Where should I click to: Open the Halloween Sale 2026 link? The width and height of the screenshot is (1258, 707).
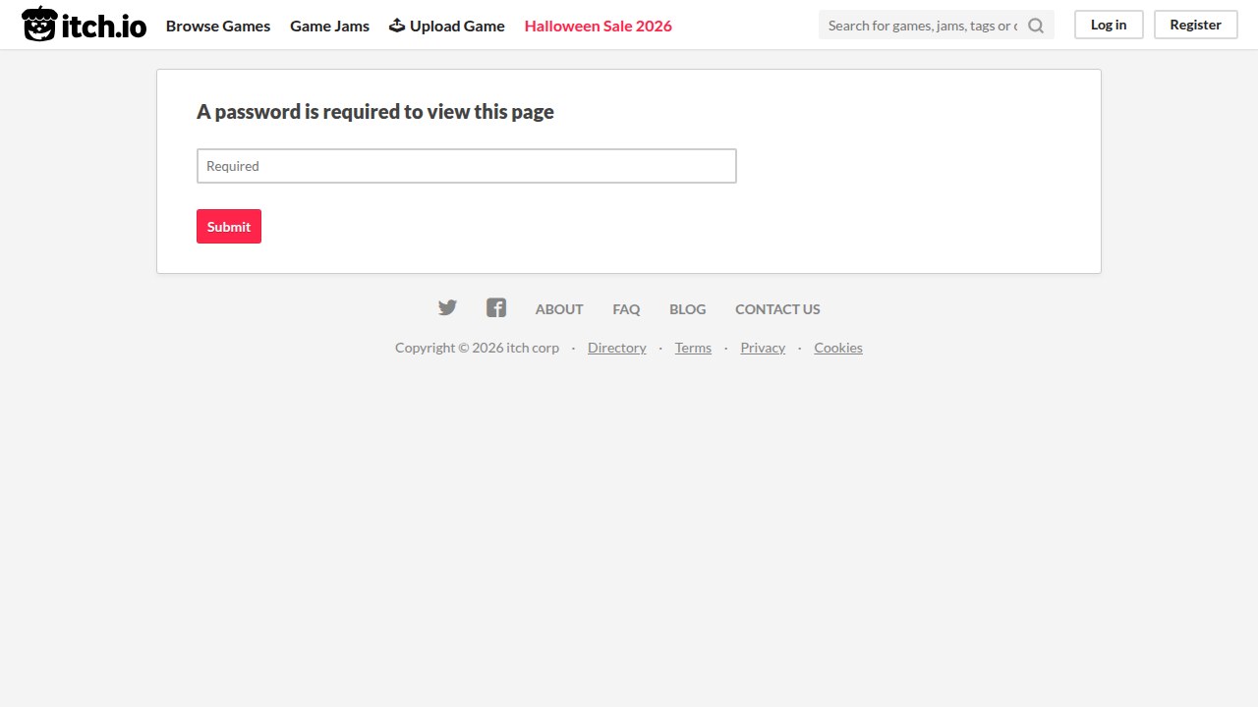pyautogui.click(x=599, y=26)
